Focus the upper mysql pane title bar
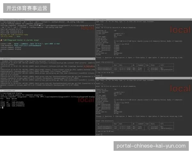 144,19
